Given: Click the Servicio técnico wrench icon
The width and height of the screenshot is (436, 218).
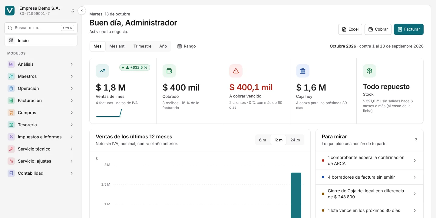Looking at the screenshot, I should pyautogui.click(x=11, y=149).
